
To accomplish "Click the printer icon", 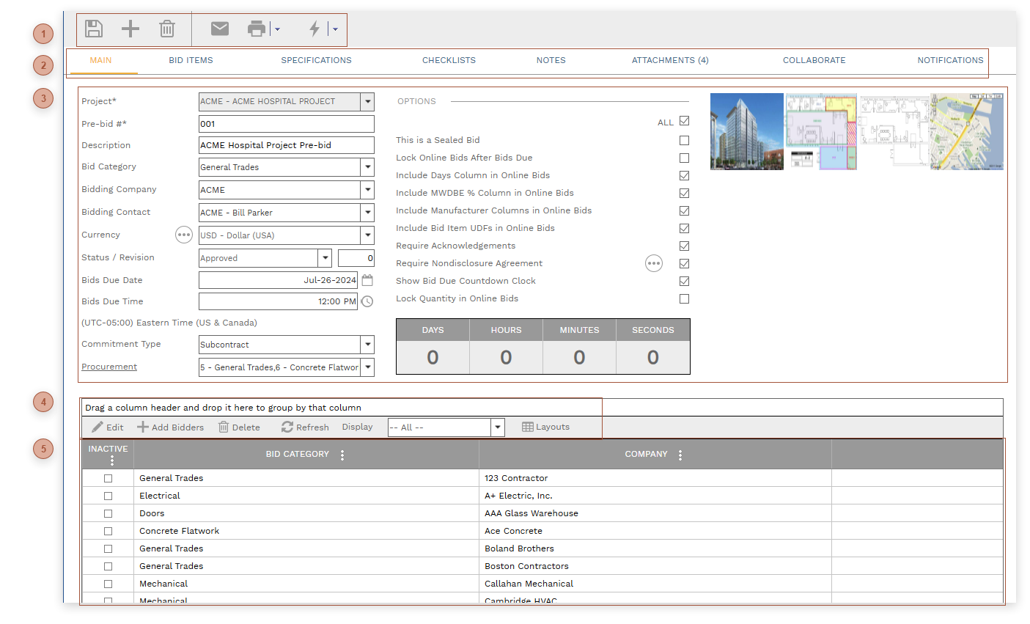I will coord(256,29).
